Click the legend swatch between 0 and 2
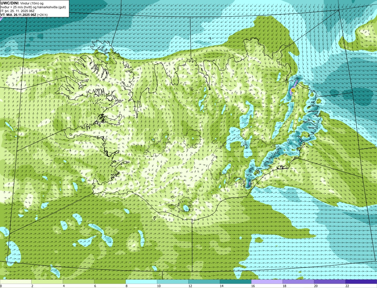The height and width of the screenshot is (288, 377). pyautogui.click(x=16, y=282)
